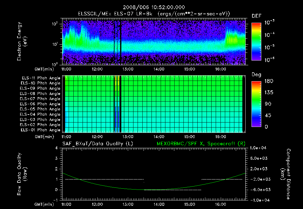
Task: Click the Electron Energy (eV) axis label
Action: tap(22, 41)
